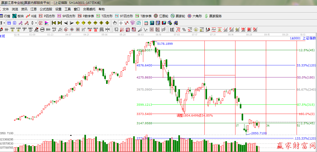Expand the candlestick type dropdown arrow
This screenshot has width=317, height=152.
36,23
